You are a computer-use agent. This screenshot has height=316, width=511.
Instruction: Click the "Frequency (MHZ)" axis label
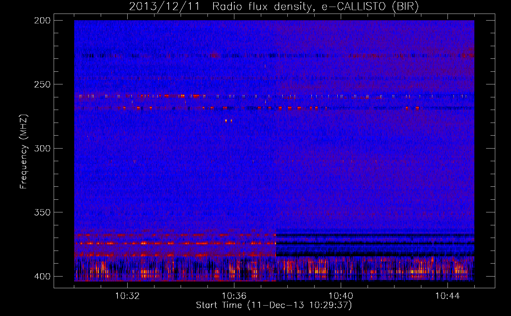(24, 152)
